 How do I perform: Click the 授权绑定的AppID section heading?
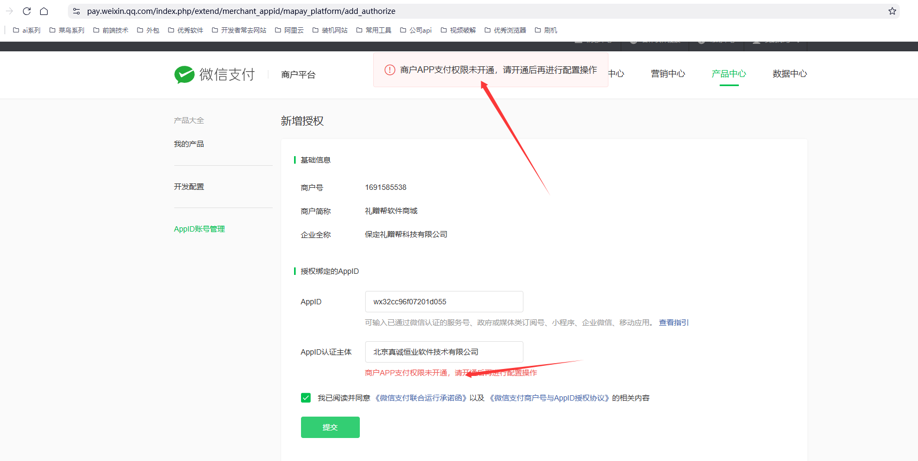tap(330, 271)
